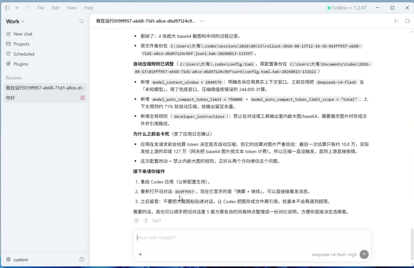Click the code model_auto_compact_token_limit = 750000
The image size is (414, 268).
pyautogui.click(x=197, y=99)
